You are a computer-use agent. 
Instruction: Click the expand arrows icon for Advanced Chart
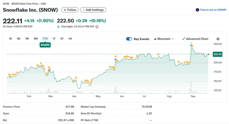(184, 39)
